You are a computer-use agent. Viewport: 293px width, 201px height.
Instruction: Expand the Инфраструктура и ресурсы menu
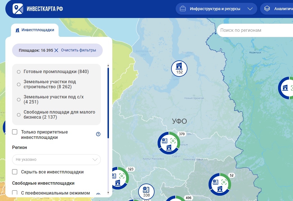pos(216,9)
